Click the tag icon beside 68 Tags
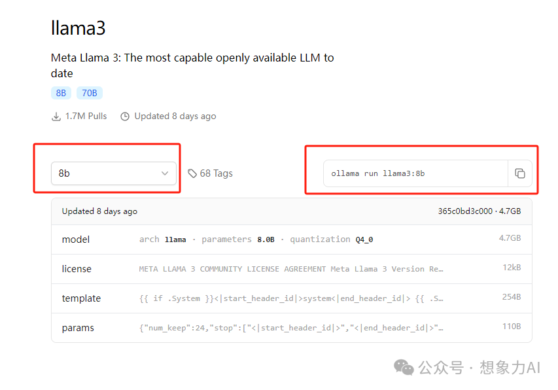This screenshot has height=390, width=558. 192,173
